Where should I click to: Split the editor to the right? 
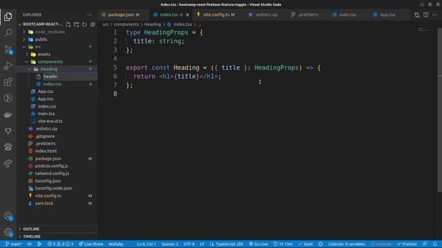(426, 14)
